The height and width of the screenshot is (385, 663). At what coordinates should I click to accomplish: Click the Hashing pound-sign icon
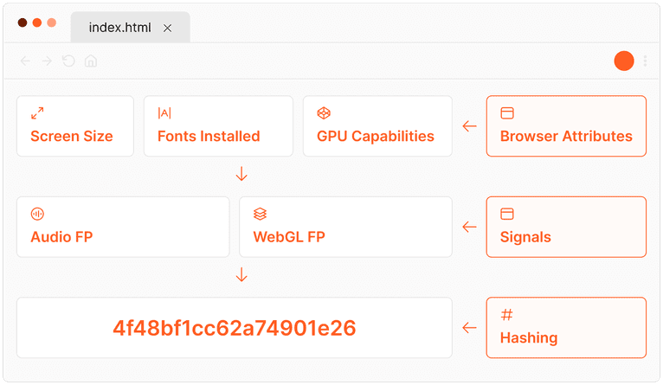[507, 315]
